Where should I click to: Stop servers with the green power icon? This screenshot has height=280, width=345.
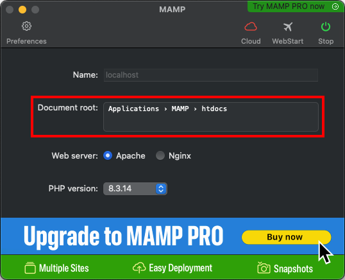coord(326,27)
